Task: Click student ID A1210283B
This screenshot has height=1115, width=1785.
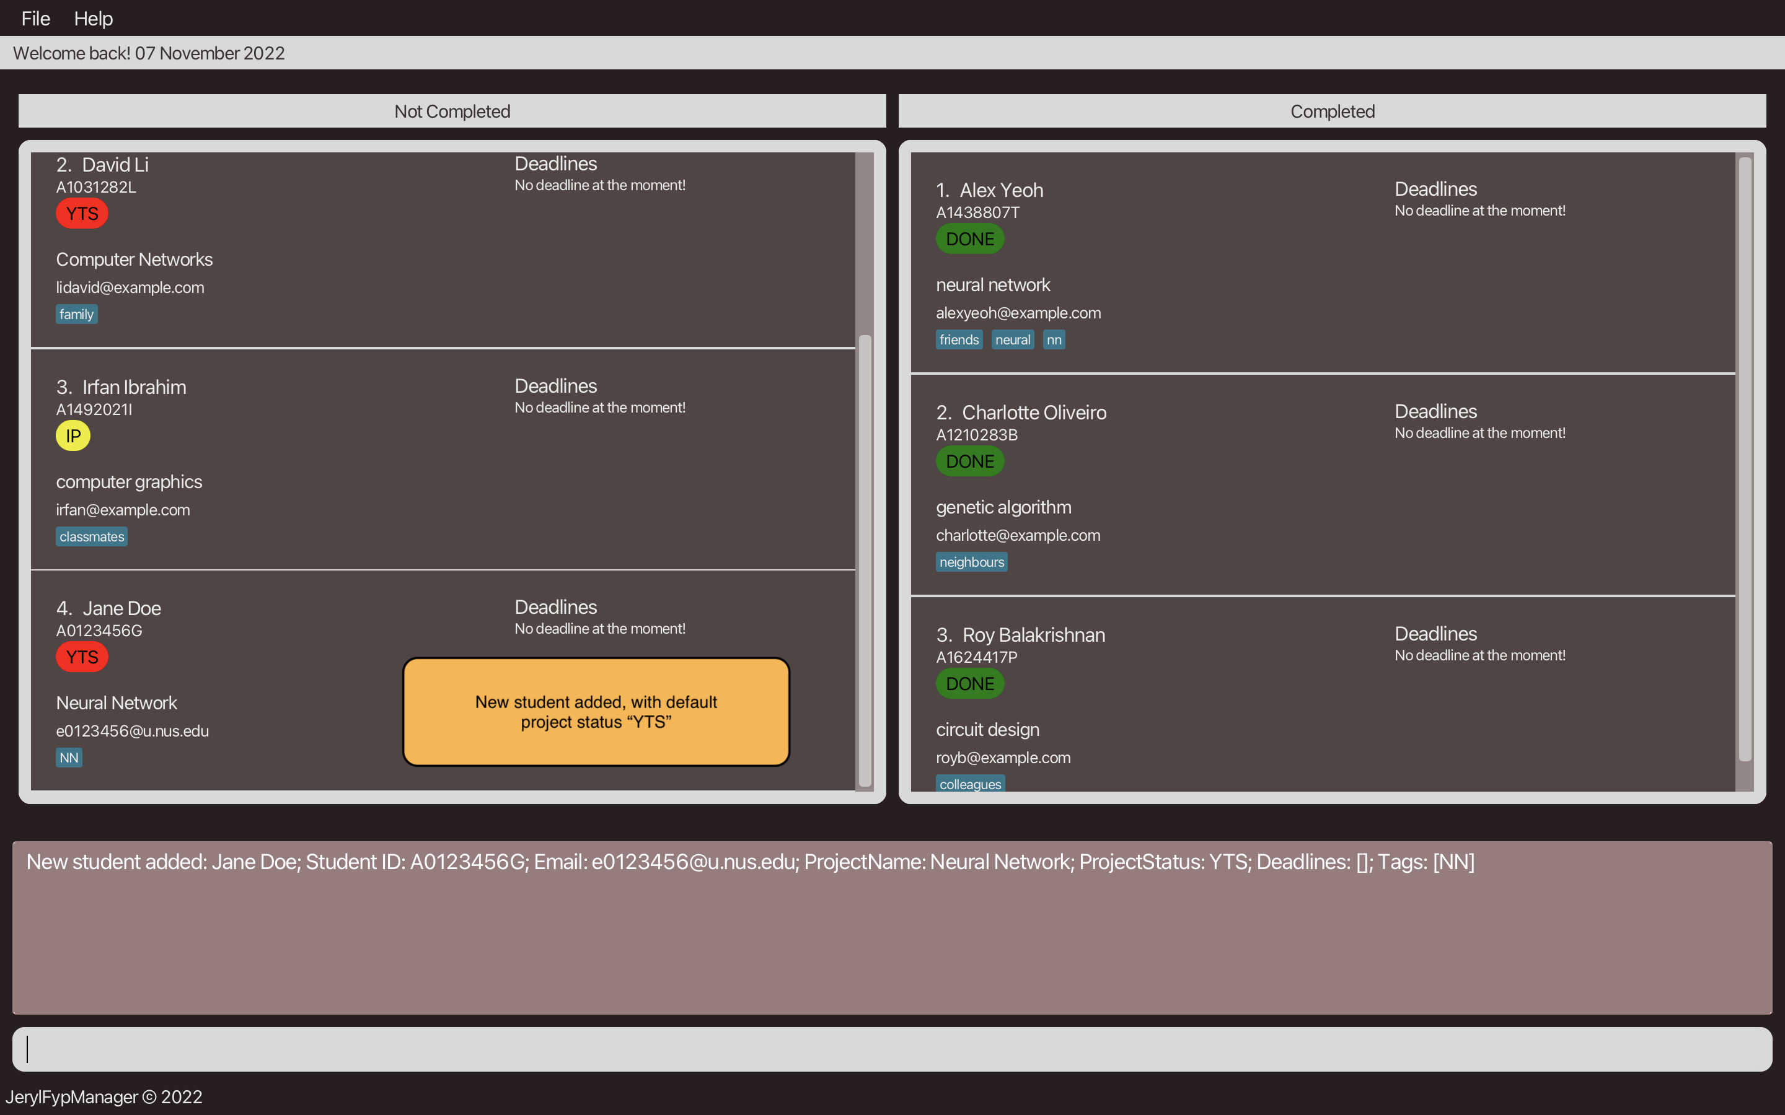Action: click(x=977, y=435)
